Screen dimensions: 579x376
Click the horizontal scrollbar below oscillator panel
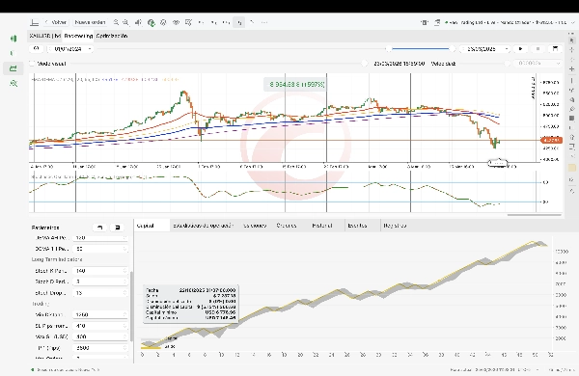coord(534,214)
